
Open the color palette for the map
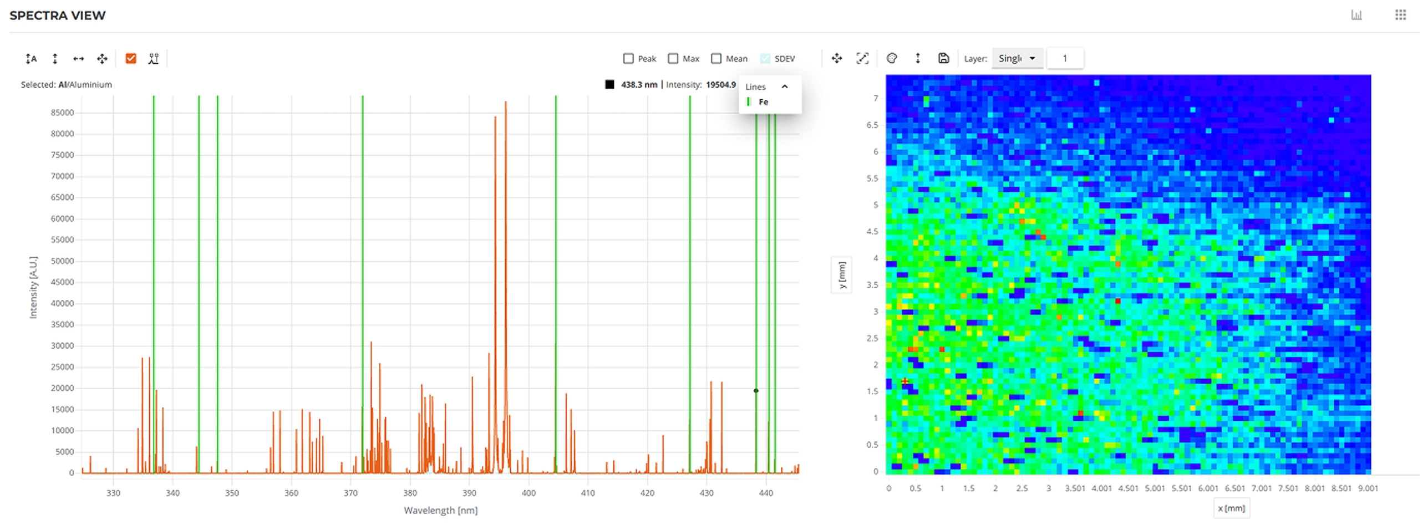click(x=892, y=58)
